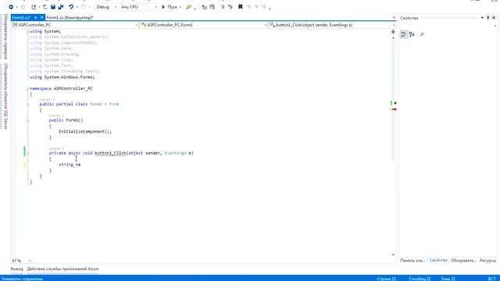Image resolution: width=500 pixels, height=281 pixels.
Task: Toggle a bookmark with the bookmark icon
Action: [x=241, y=7]
